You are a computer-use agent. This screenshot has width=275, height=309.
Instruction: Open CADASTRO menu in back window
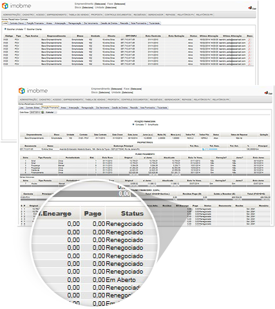pos(28,15)
